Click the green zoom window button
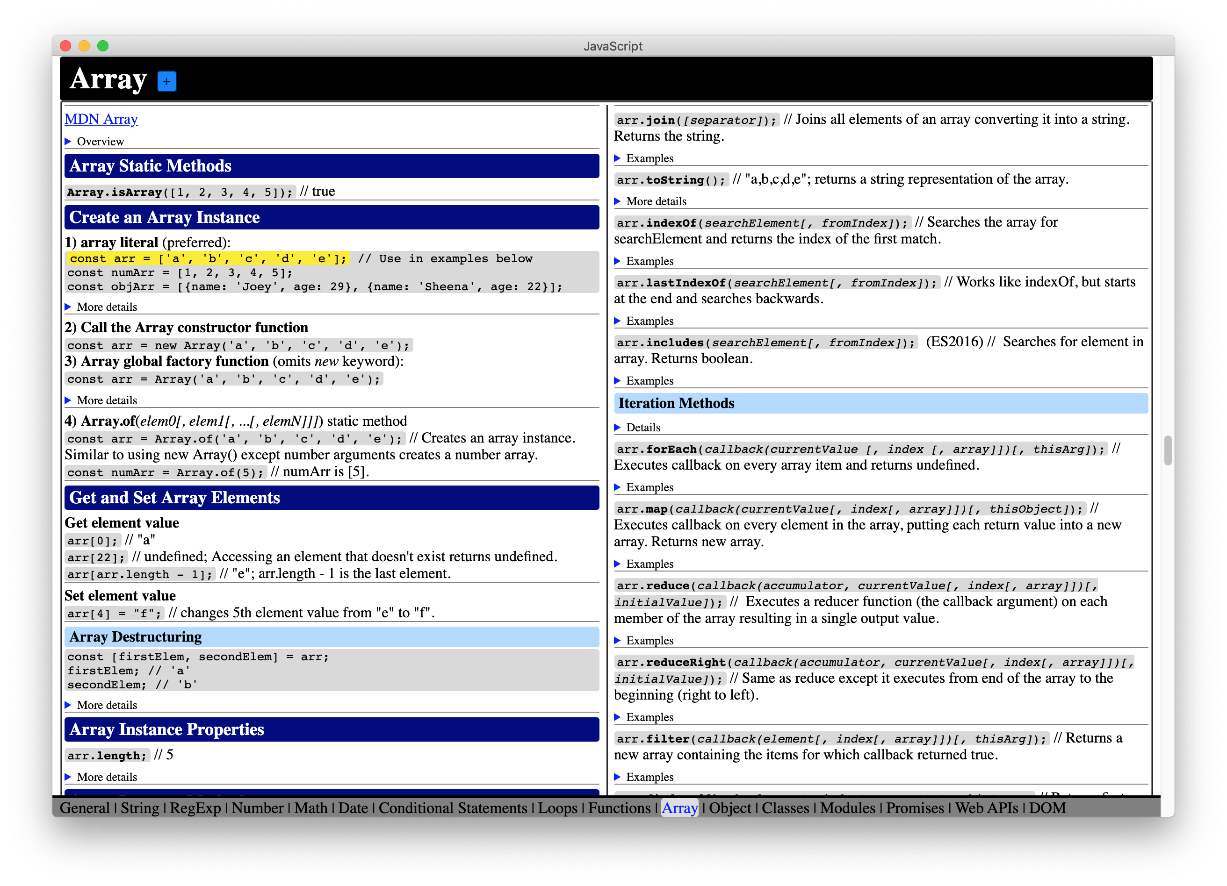1227x886 pixels. [x=103, y=46]
